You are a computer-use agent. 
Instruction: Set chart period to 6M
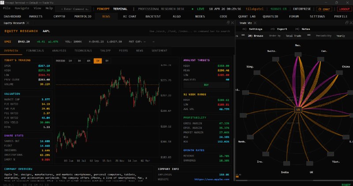pos(88,61)
